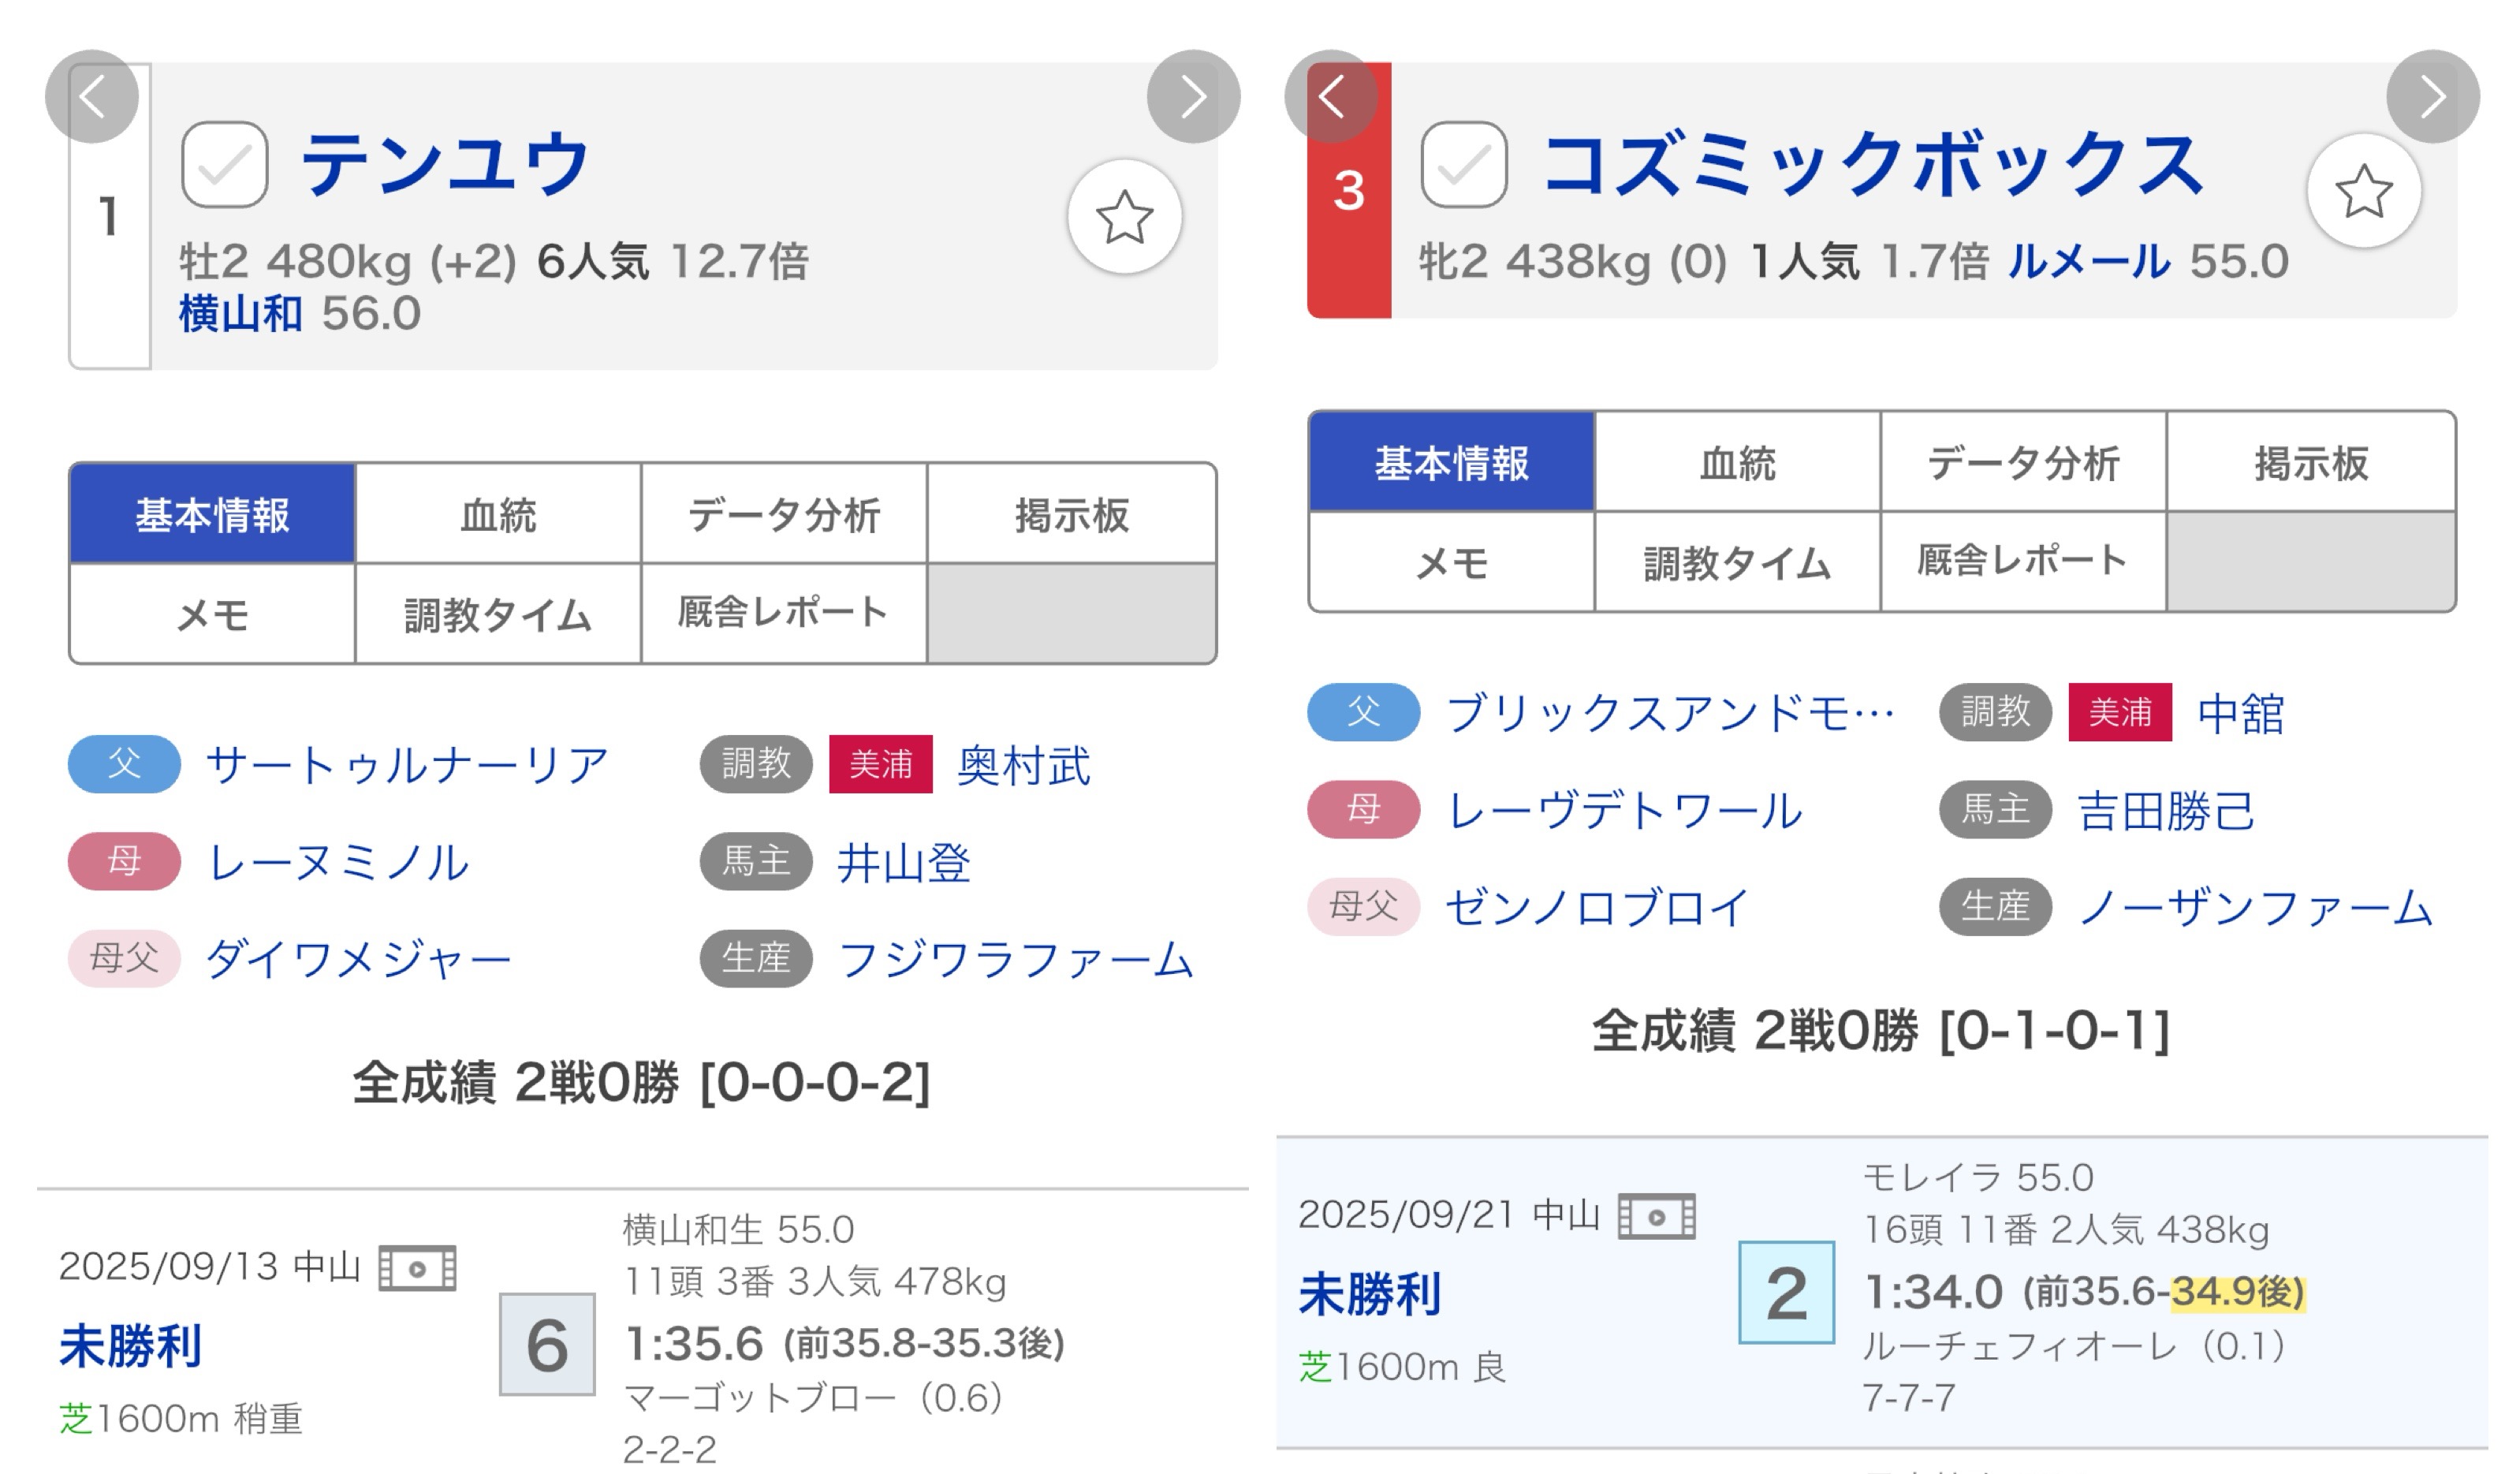Go to previous horse from テンユウ card
Image resolution: width=2520 pixels, height=1474 pixels.
[92, 97]
